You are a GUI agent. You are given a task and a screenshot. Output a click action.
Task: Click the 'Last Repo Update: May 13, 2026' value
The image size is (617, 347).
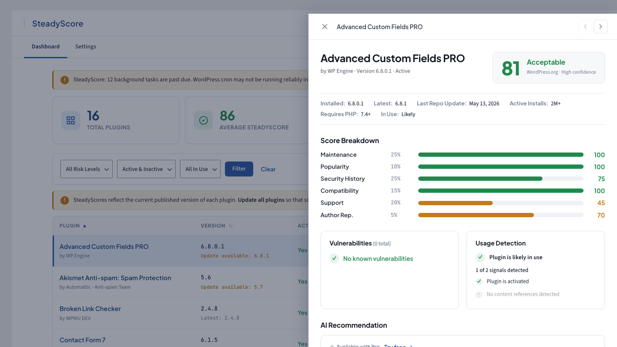point(484,104)
